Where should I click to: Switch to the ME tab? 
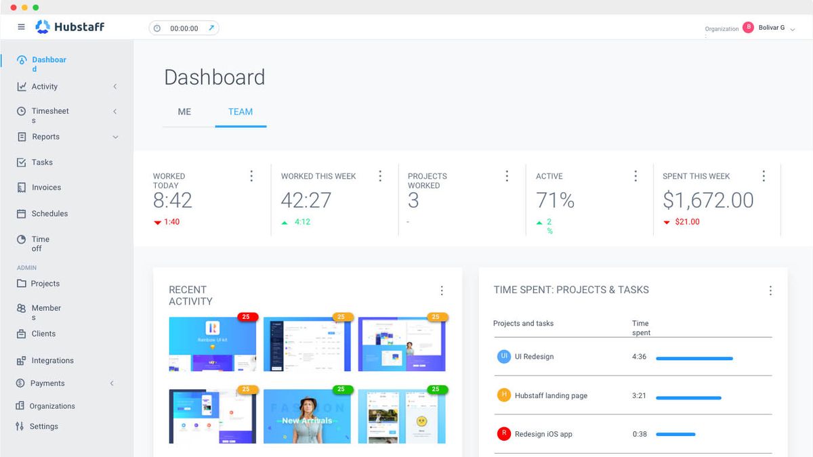[x=185, y=112]
